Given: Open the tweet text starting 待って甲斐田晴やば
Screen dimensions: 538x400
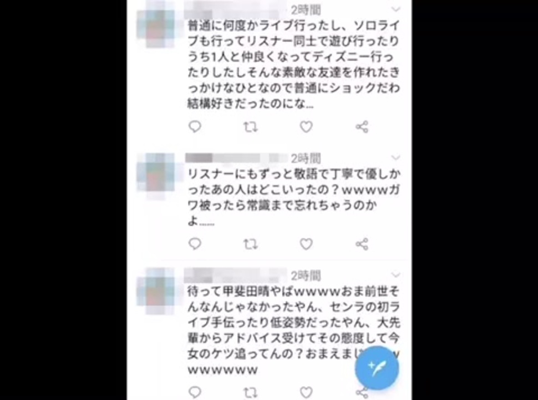Looking at the screenshot, I should click(x=294, y=330).
